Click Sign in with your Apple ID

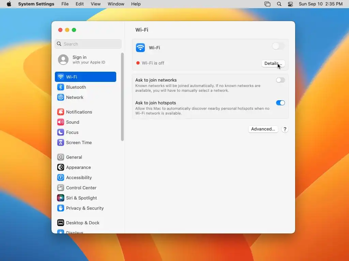tap(86, 60)
